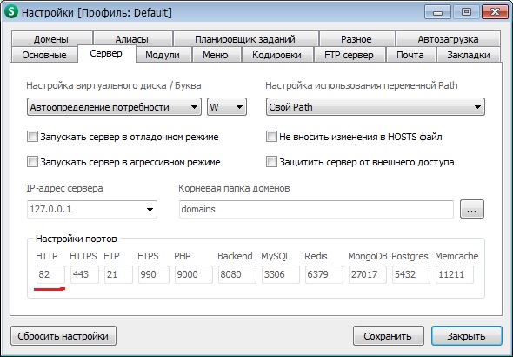This screenshot has height=357, width=513.
Task: Click the Закрыть button
Action: pyautogui.click(x=467, y=336)
